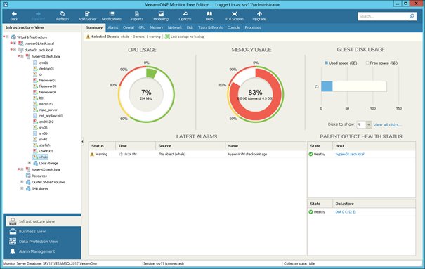Open the Disk 0 C: D: E: datastore link
Viewport: 425px width, 269px height.
(x=346, y=212)
